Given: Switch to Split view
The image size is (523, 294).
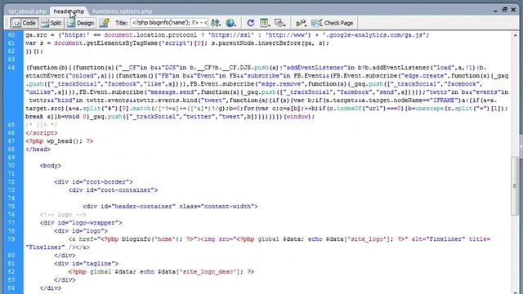Looking at the screenshot, I should click(x=51, y=23).
